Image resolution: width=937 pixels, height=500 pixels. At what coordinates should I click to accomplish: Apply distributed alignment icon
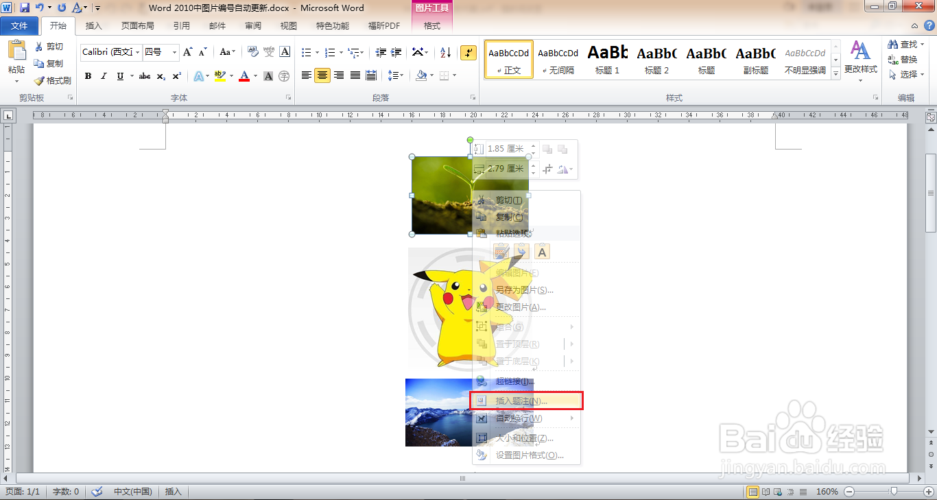pos(371,75)
